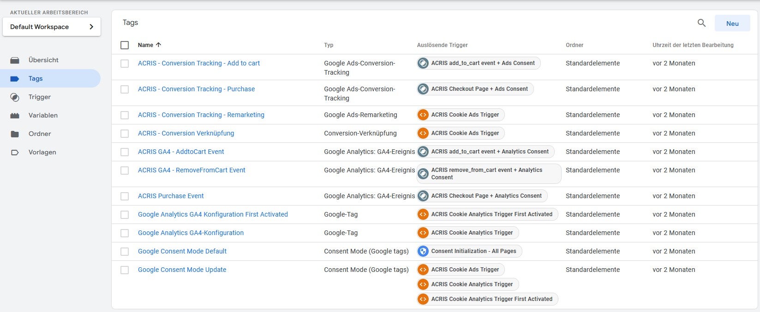The image size is (760, 312).
Task: Open ACRIS - Conversion Tracking - Remarketing tag
Action: coord(201,115)
